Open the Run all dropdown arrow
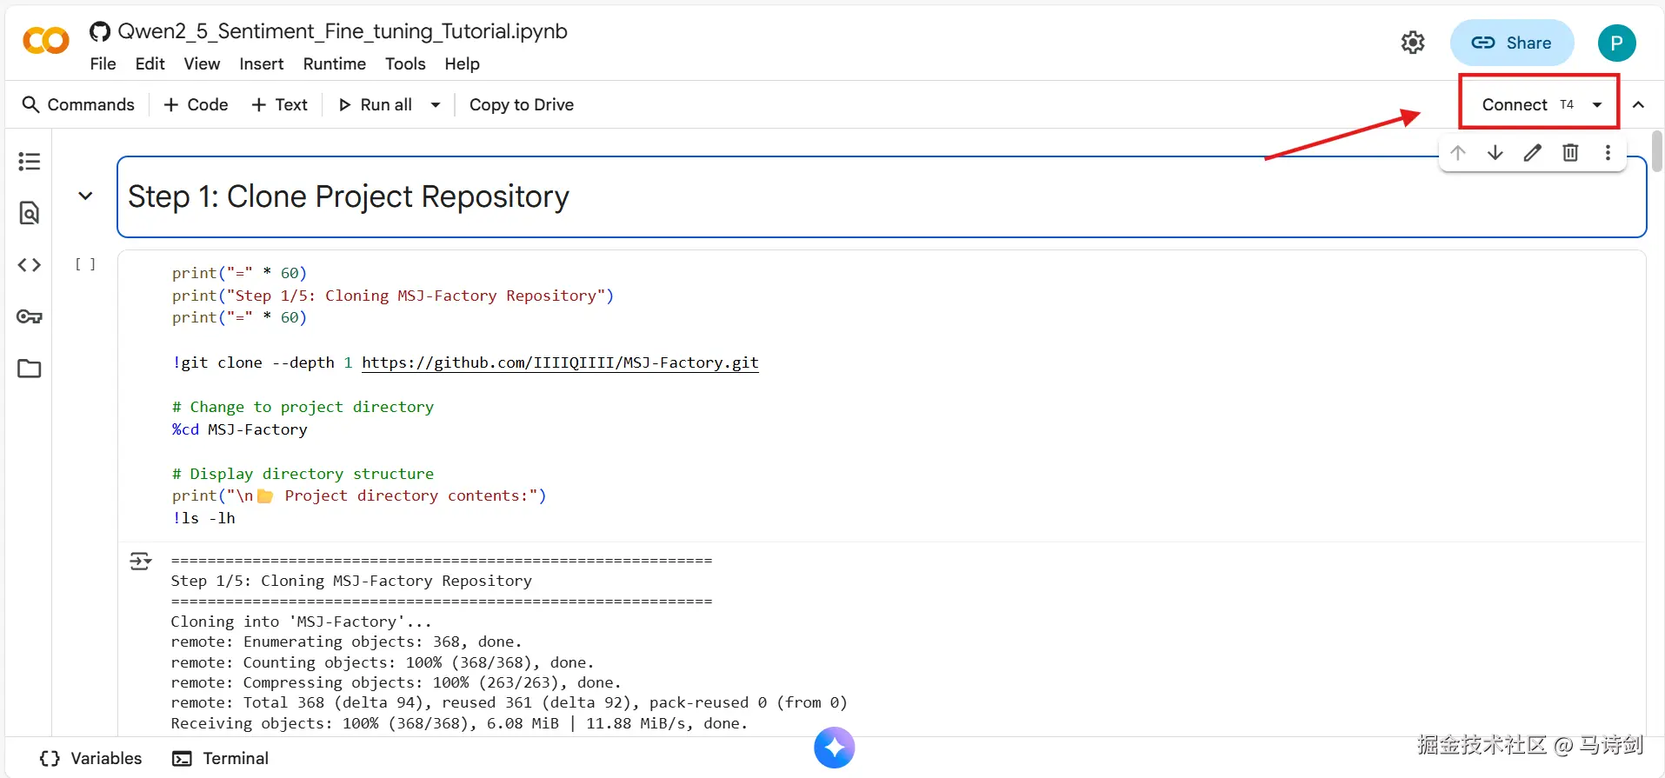Screen dimensions: 1665x778 pos(436,105)
